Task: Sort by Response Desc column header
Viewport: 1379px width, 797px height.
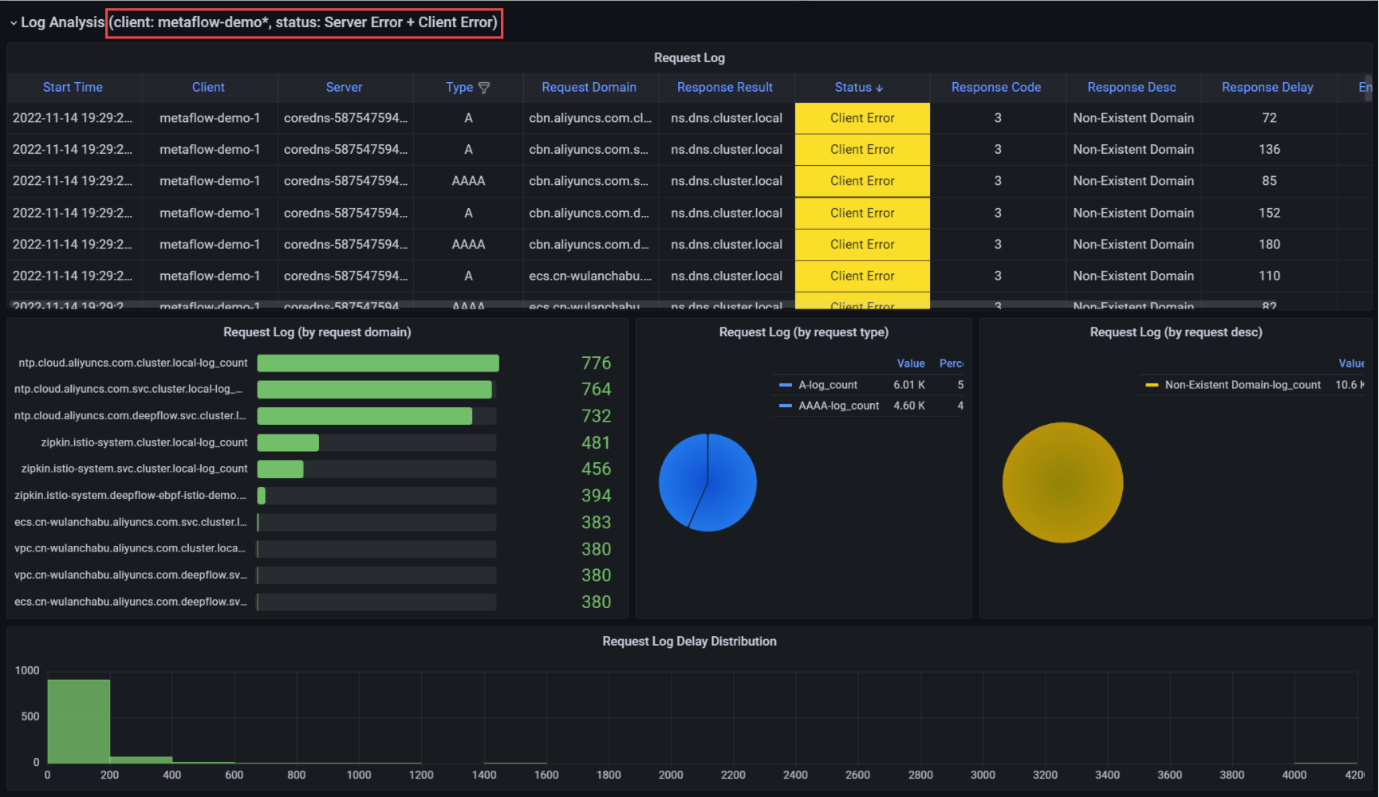Action: [1132, 88]
